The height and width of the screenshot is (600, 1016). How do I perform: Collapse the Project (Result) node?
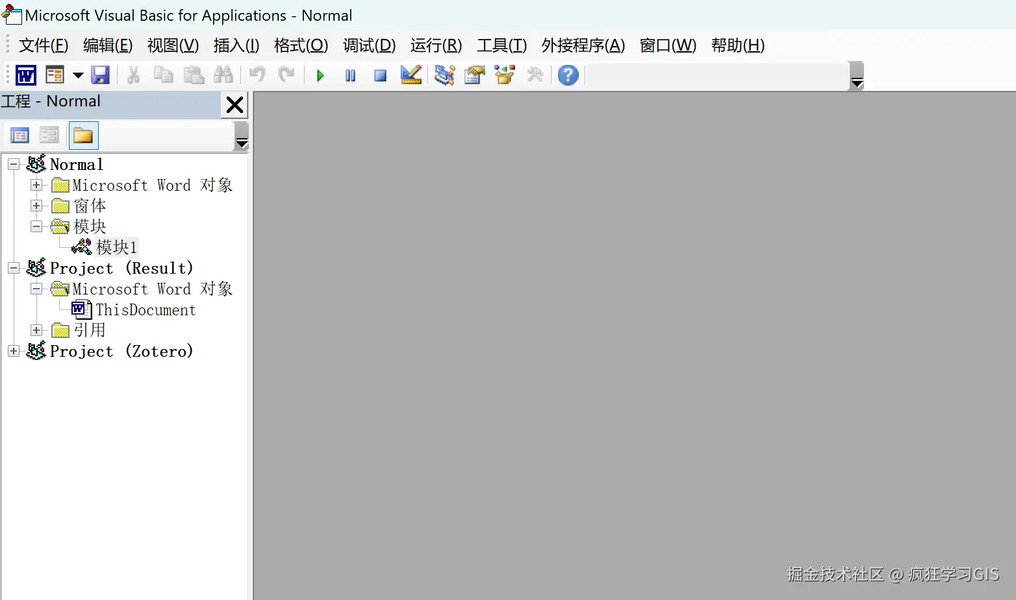coord(13,269)
